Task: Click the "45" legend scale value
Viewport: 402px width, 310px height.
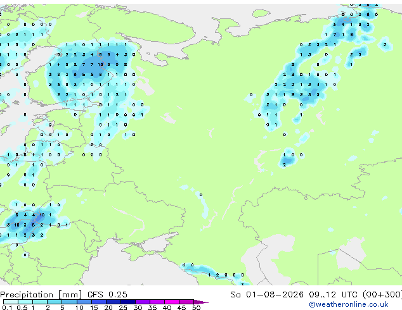Action: click(181, 307)
